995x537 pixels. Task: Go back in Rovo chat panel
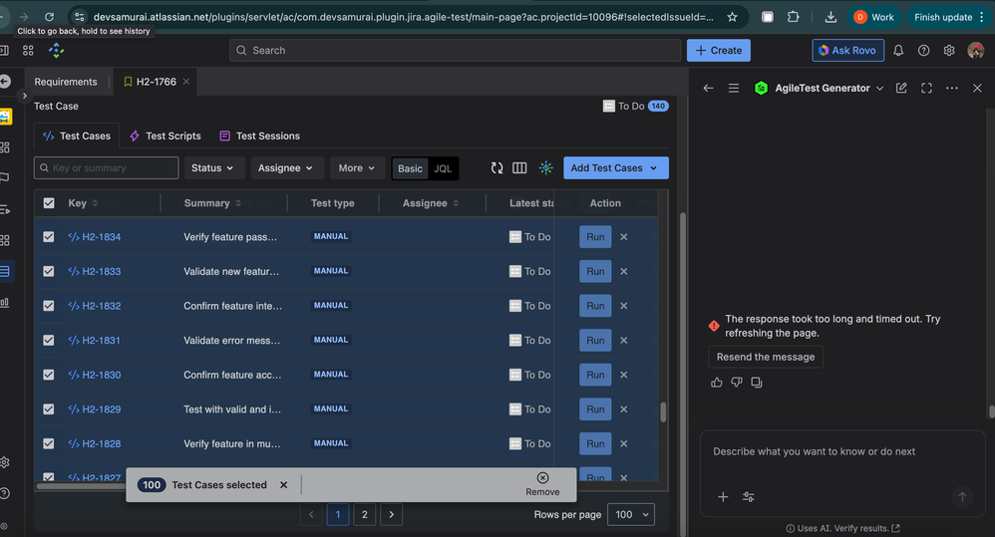[708, 88]
